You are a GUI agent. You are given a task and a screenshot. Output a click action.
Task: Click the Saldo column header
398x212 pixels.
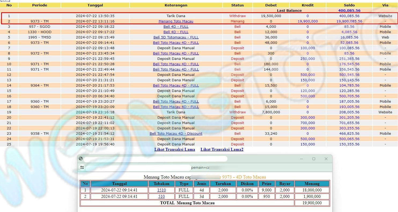point(349,5)
